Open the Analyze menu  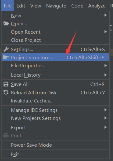tap(97, 6)
